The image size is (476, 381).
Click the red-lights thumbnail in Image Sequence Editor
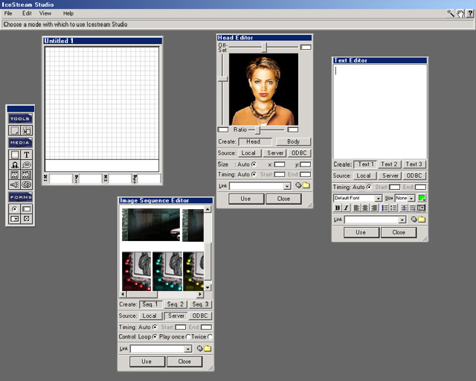pyautogui.click(x=136, y=271)
